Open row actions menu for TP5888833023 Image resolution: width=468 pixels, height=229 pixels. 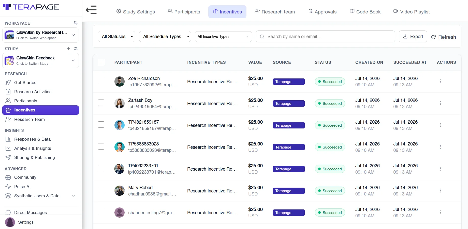[x=441, y=147]
